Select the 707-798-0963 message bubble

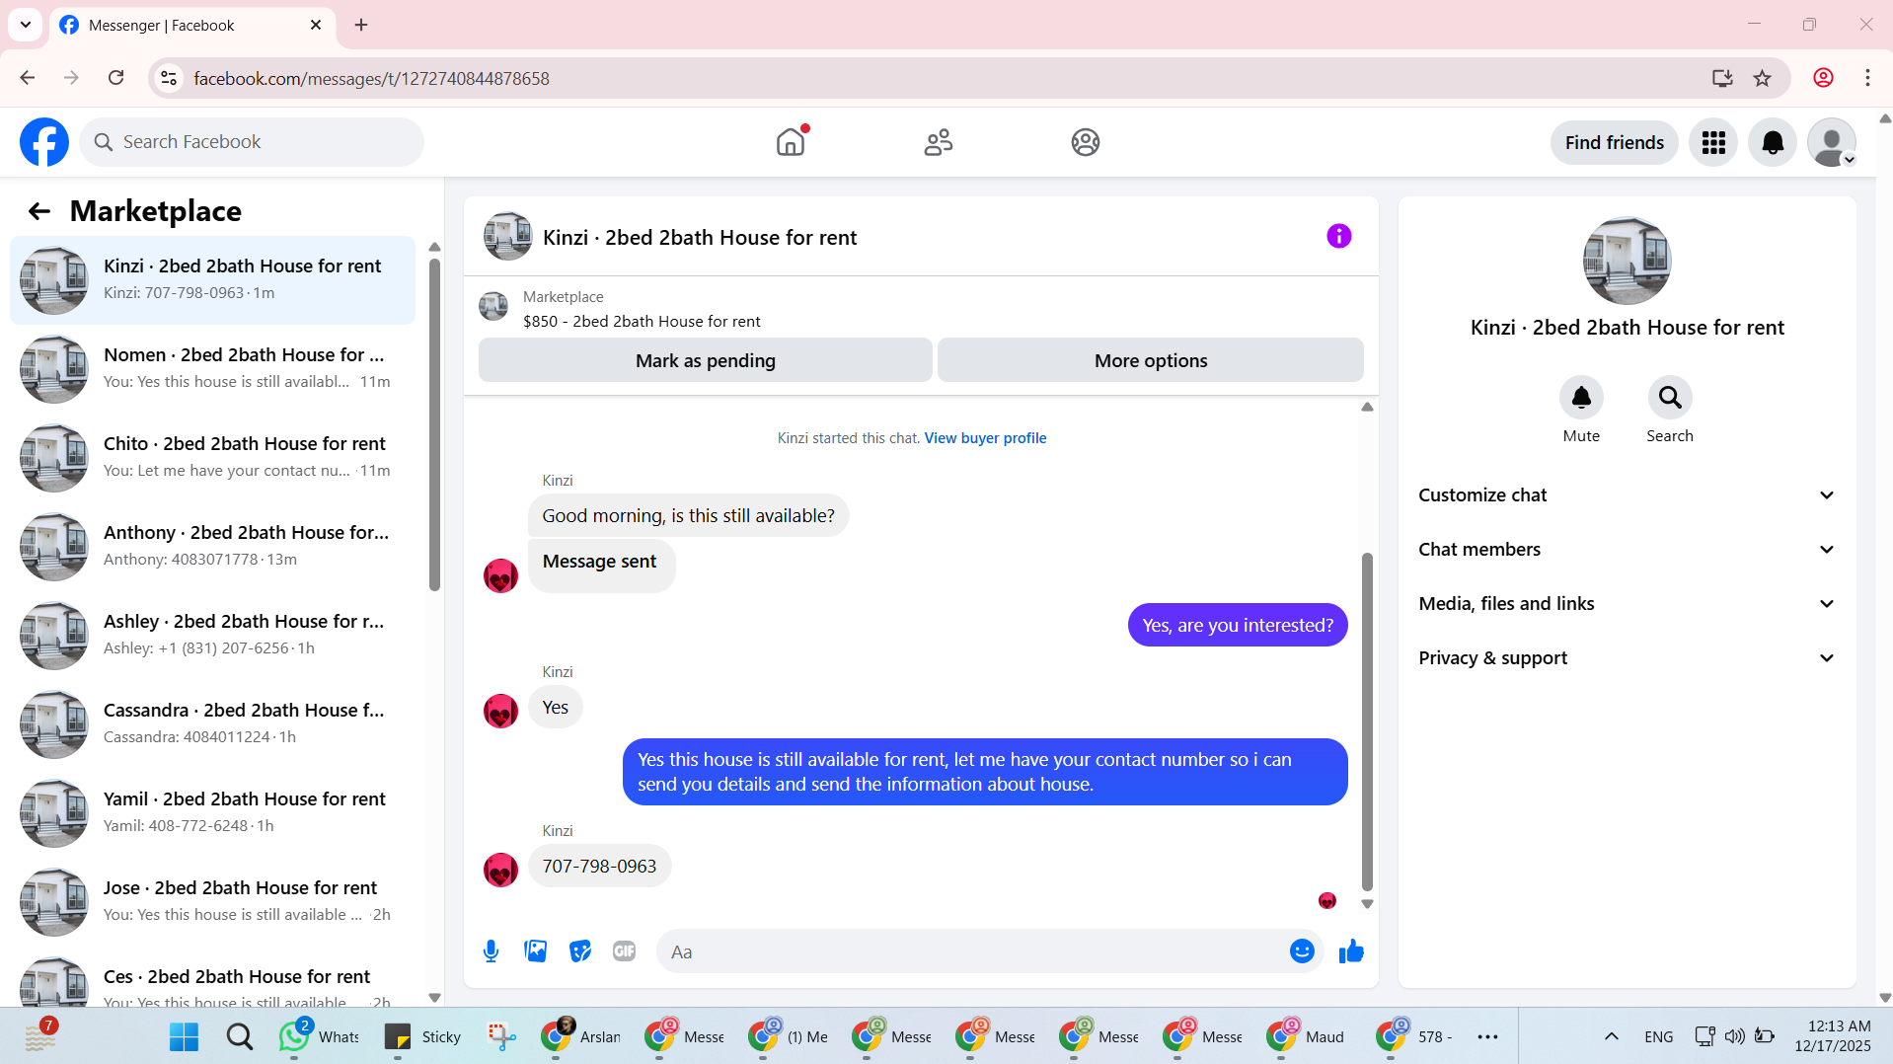click(599, 867)
